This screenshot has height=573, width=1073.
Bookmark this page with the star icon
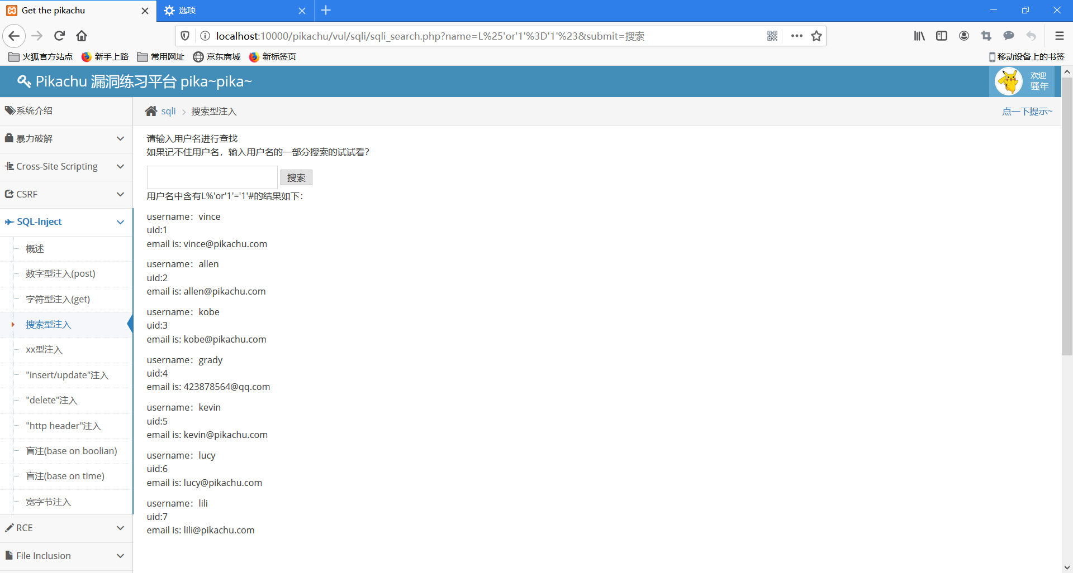816,36
